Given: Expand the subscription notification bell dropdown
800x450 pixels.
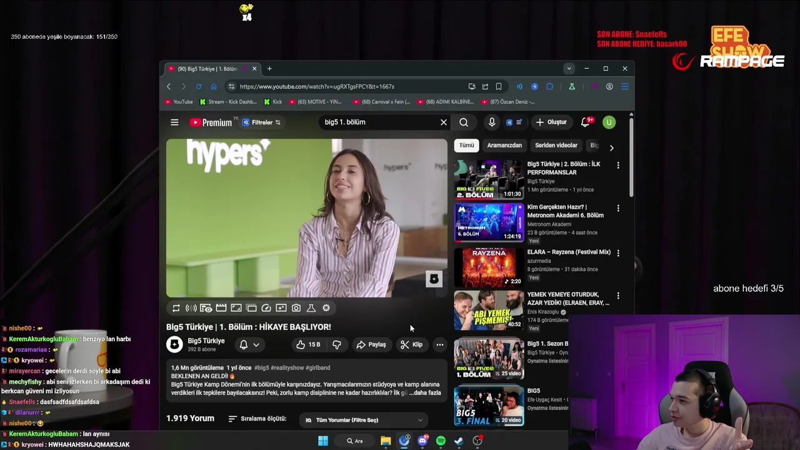Looking at the screenshot, I should point(249,344).
